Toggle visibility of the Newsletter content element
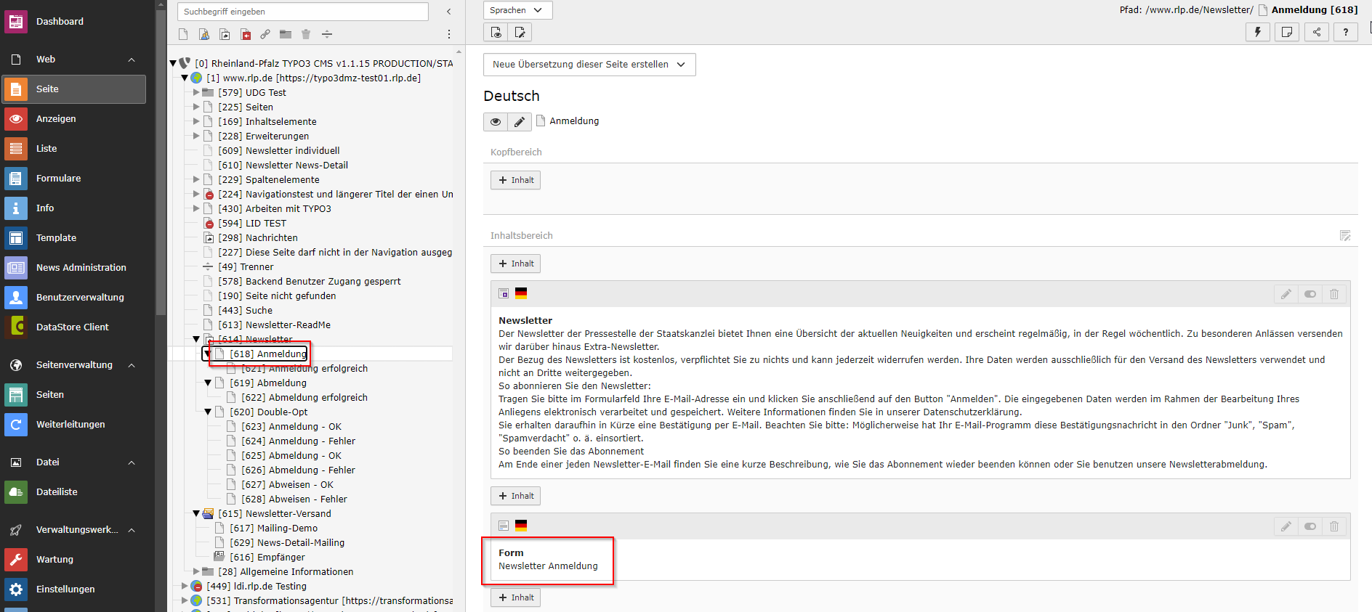Viewport: 1372px width, 612px height. click(x=1310, y=294)
